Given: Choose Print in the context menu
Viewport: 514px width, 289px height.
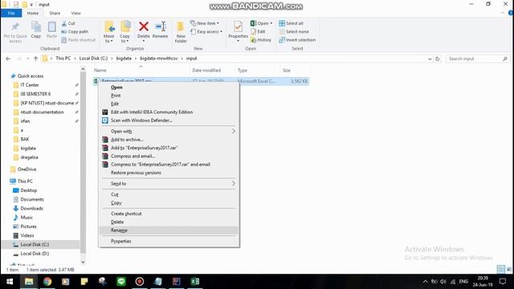Looking at the screenshot, I should tap(169, 96).
